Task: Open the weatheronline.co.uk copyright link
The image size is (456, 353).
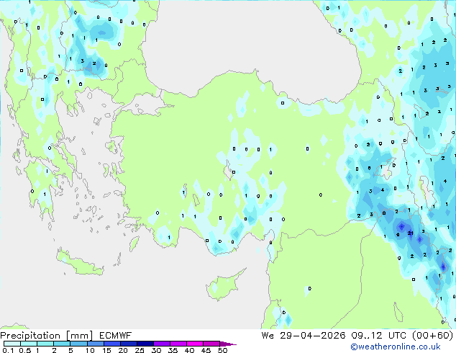Action: pos(396,347)
